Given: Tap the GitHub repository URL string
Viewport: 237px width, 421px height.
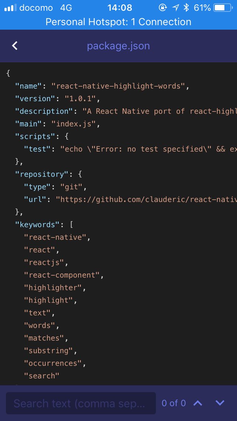Looking at the screenshot, I should 146,199.
